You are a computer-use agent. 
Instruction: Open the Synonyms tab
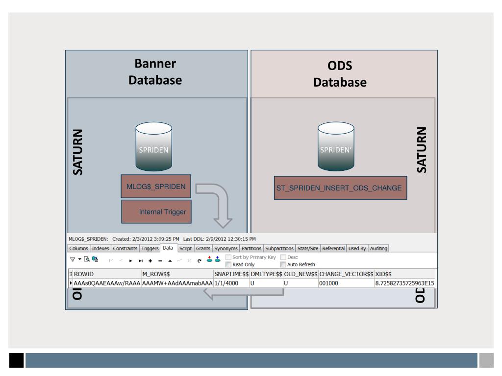point(226,248)
